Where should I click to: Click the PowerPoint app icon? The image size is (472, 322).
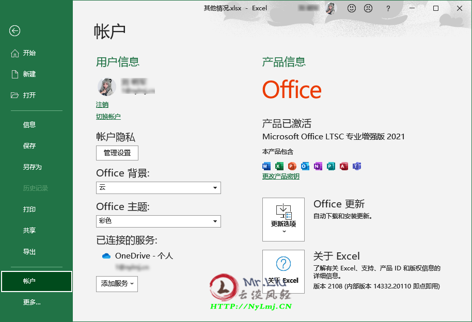292,166
